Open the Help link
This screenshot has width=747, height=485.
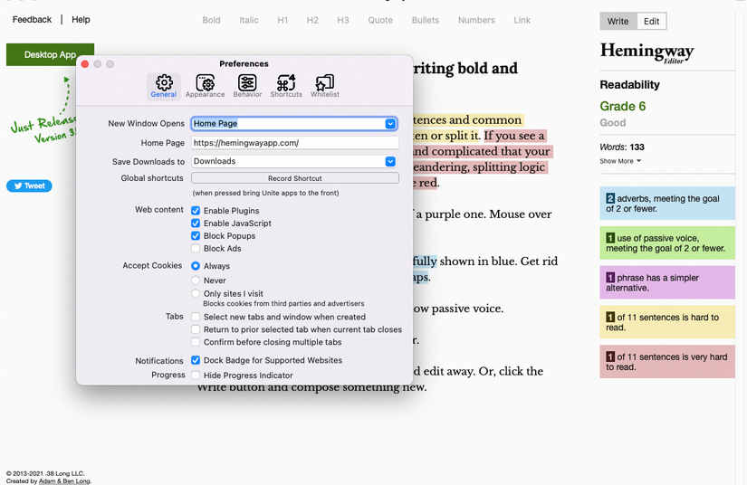pos(81,20)
